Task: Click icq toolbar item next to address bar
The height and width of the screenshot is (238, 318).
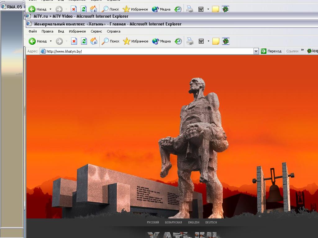Action: pos(312,51)
